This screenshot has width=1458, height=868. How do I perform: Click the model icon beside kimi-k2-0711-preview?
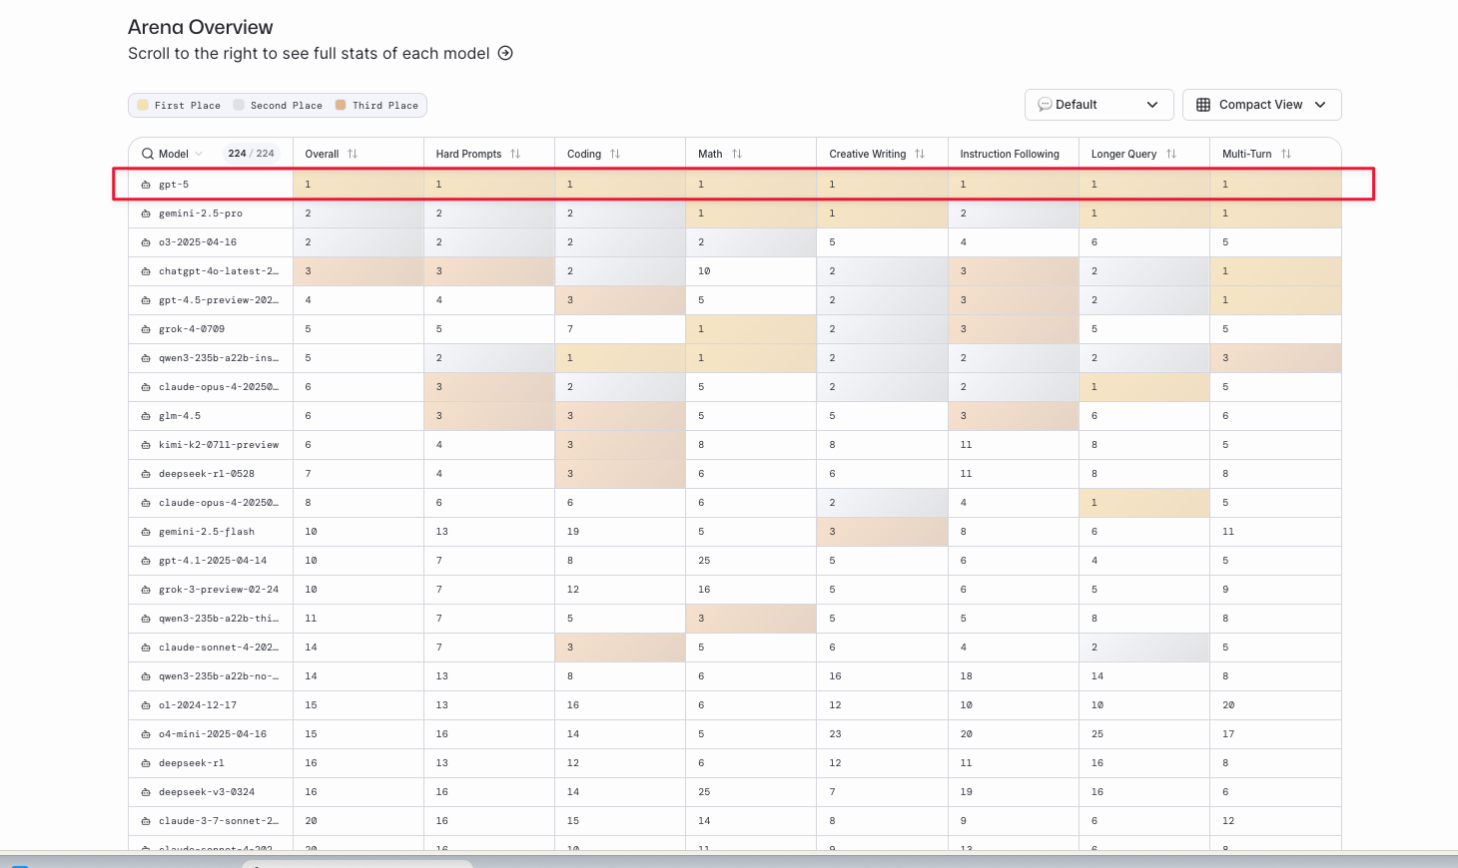[x=146, y=445]
